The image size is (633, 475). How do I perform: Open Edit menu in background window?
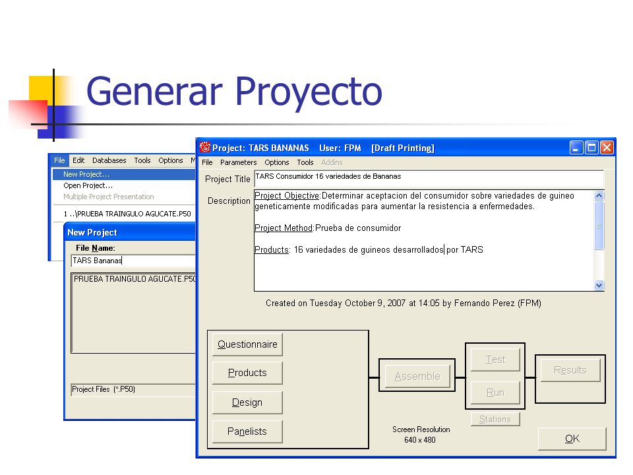coord(78,160)
